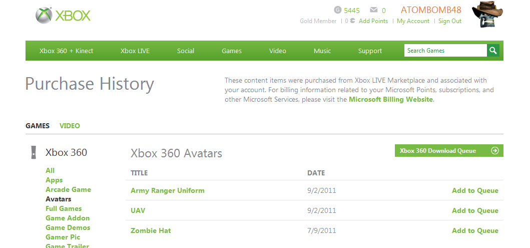Filter history by Arcade Game
Screen dimensions: 530x248
click(68, 189)
